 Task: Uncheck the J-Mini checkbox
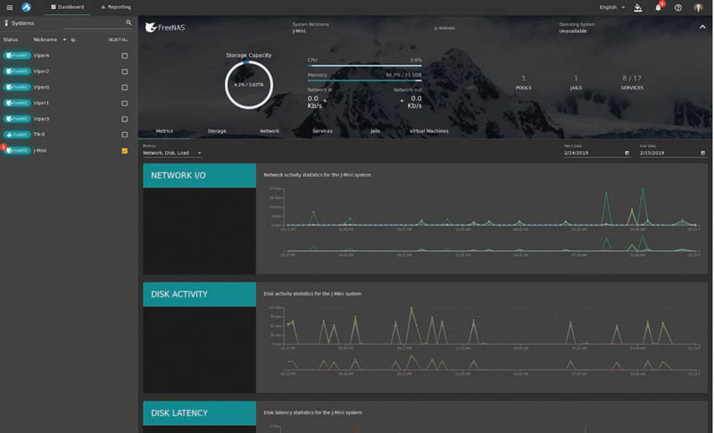[124, 151]
